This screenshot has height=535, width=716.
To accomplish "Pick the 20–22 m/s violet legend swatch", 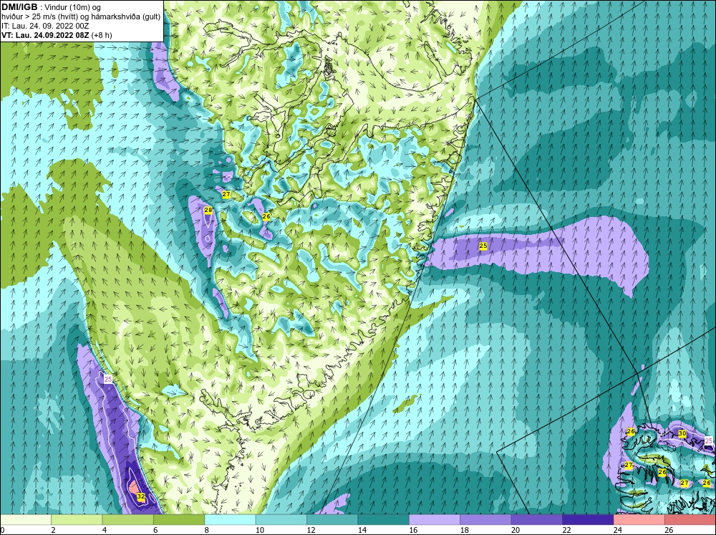I will [537, 520].
